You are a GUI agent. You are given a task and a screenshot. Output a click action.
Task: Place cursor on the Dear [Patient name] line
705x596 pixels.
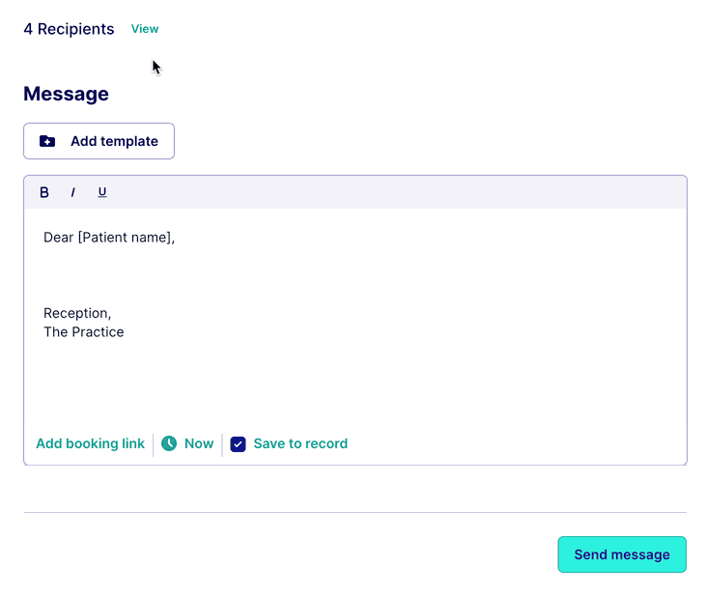(109, 237)
